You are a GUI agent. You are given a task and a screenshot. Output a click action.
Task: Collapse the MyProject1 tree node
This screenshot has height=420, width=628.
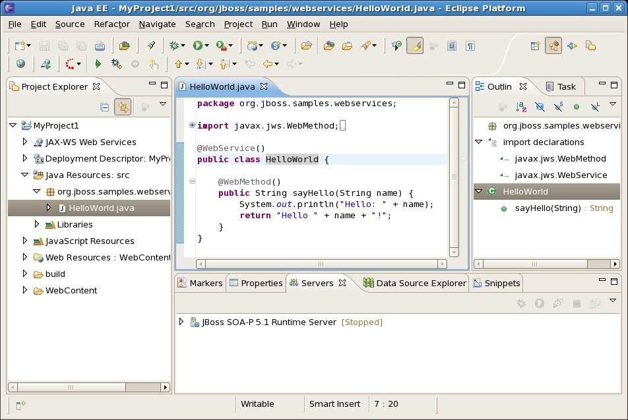13,125
